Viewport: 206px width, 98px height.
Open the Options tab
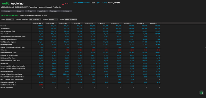click(66, 11)
